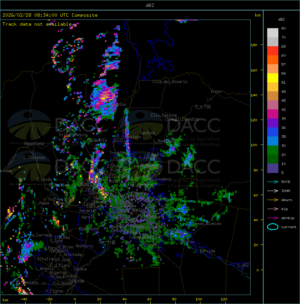Click the 'Villavicencio' map label

(73, 135)
